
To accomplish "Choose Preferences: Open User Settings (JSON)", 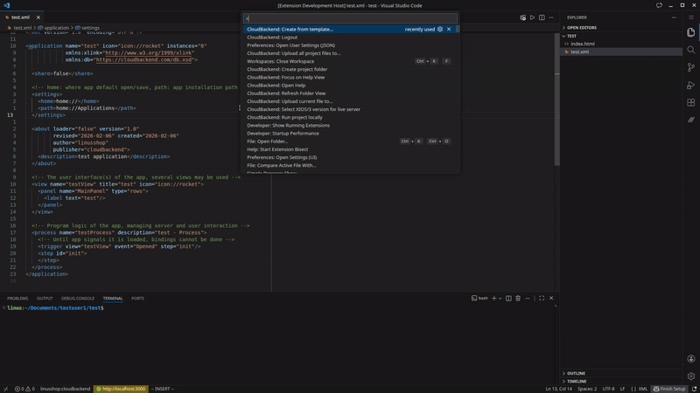I will 350,45.
